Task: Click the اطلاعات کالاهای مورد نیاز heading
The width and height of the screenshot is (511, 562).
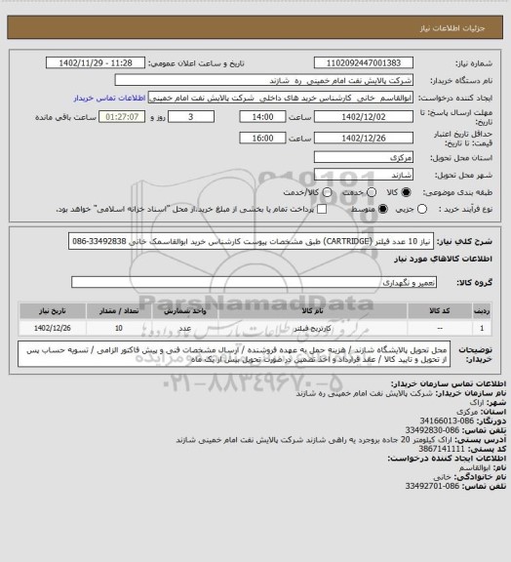Action: point(444,259)
